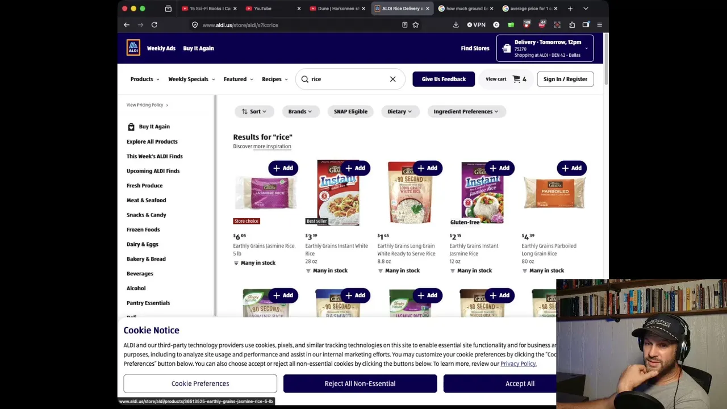This screenshot has height=409, width=727.
Task: Click the ALDI logo in the header
Action: [x=133, y=48]
